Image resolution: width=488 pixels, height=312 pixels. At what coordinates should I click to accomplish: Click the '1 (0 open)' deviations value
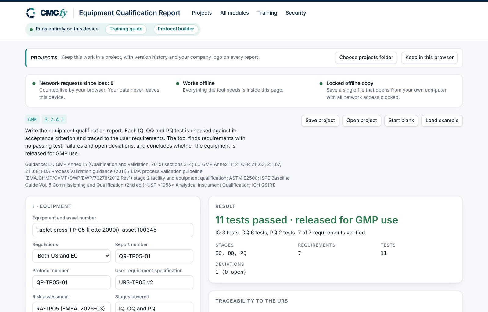231,272
